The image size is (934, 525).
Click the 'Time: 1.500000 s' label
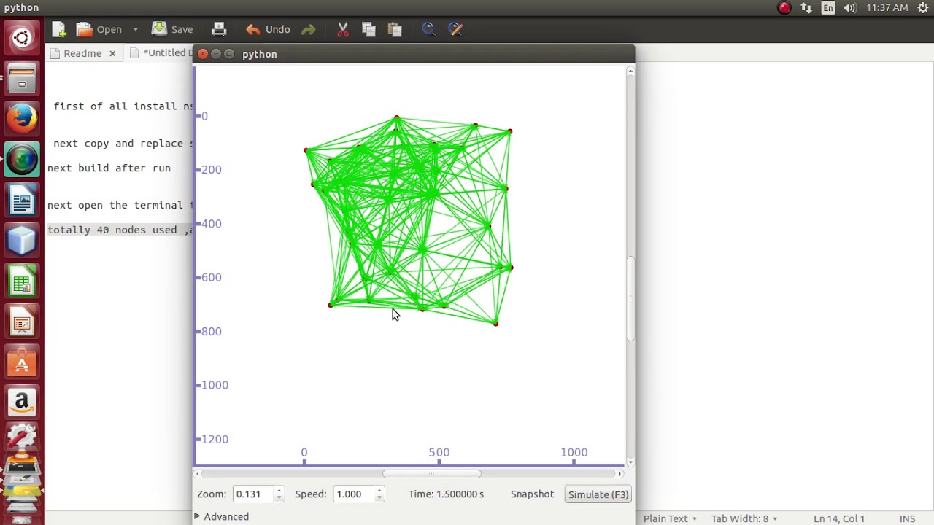[x=446, y=494]
